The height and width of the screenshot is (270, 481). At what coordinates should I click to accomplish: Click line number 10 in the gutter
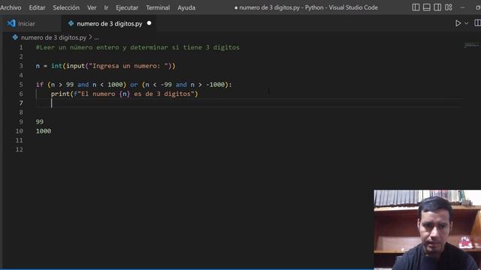(19, 131)
